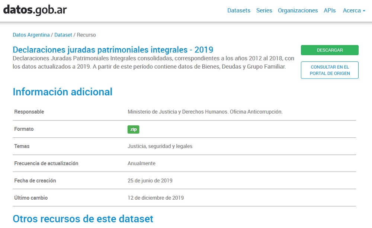Open the Datasets navigation item
This screenshot has width=372, height=228.
[239, 10]
